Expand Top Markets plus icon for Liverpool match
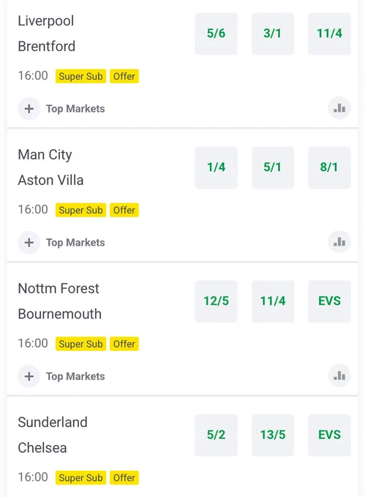 (29, 109)
